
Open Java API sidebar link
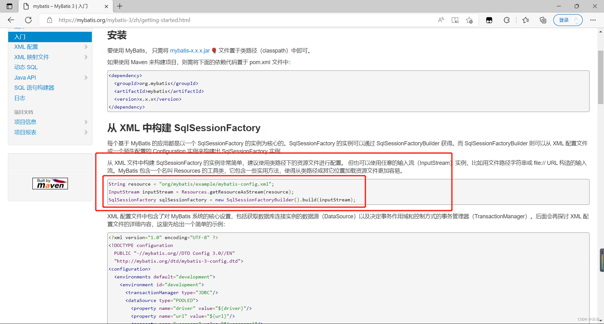(25, 78)
